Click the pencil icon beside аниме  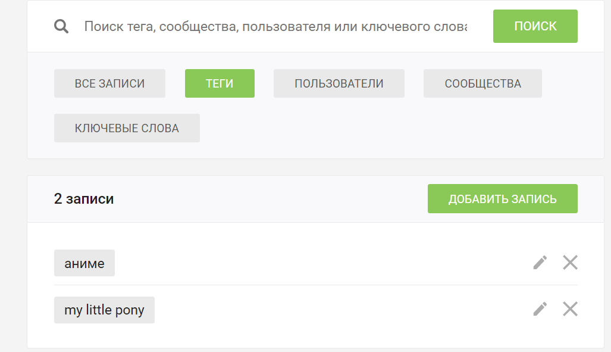pyautogui.click(x=540, y=263)
